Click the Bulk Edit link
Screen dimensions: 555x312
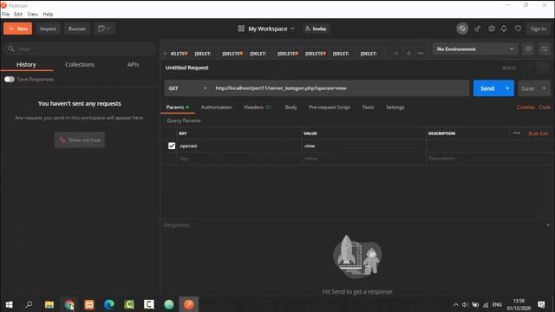[x=539, y=133]
